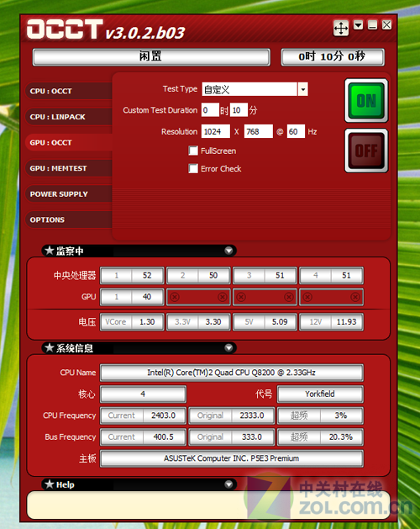Click CPU core 4 temperature value

[x=346, y=276]
